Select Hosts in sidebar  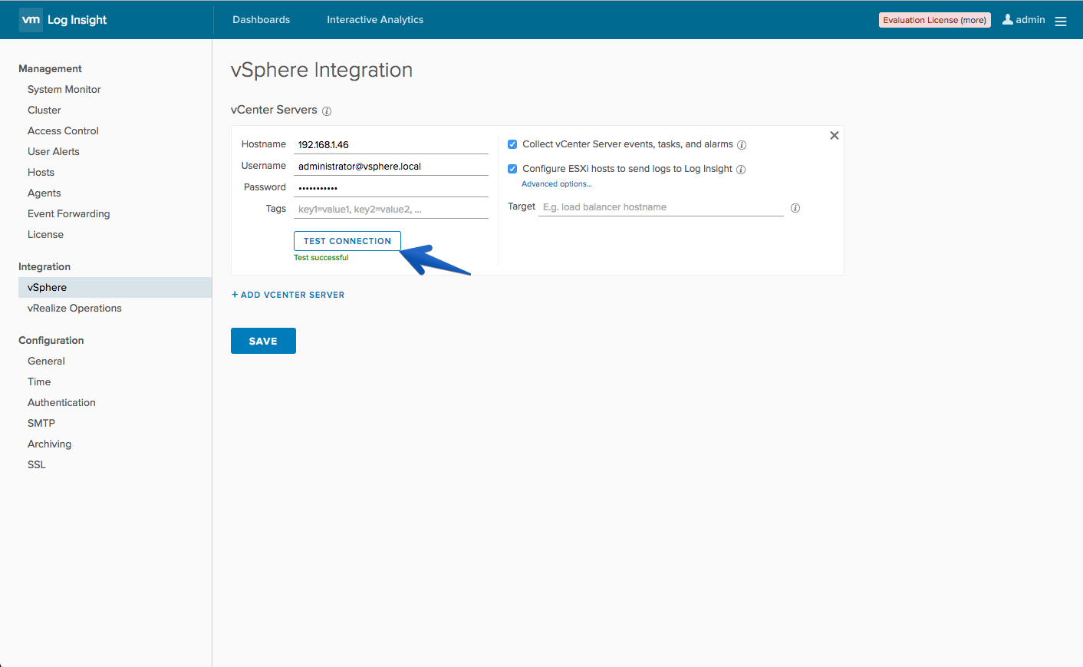pyautogui.click(x=41, y=173)
